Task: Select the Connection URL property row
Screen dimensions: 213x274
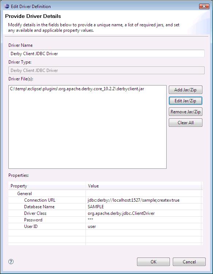Action: click(105, 200)
